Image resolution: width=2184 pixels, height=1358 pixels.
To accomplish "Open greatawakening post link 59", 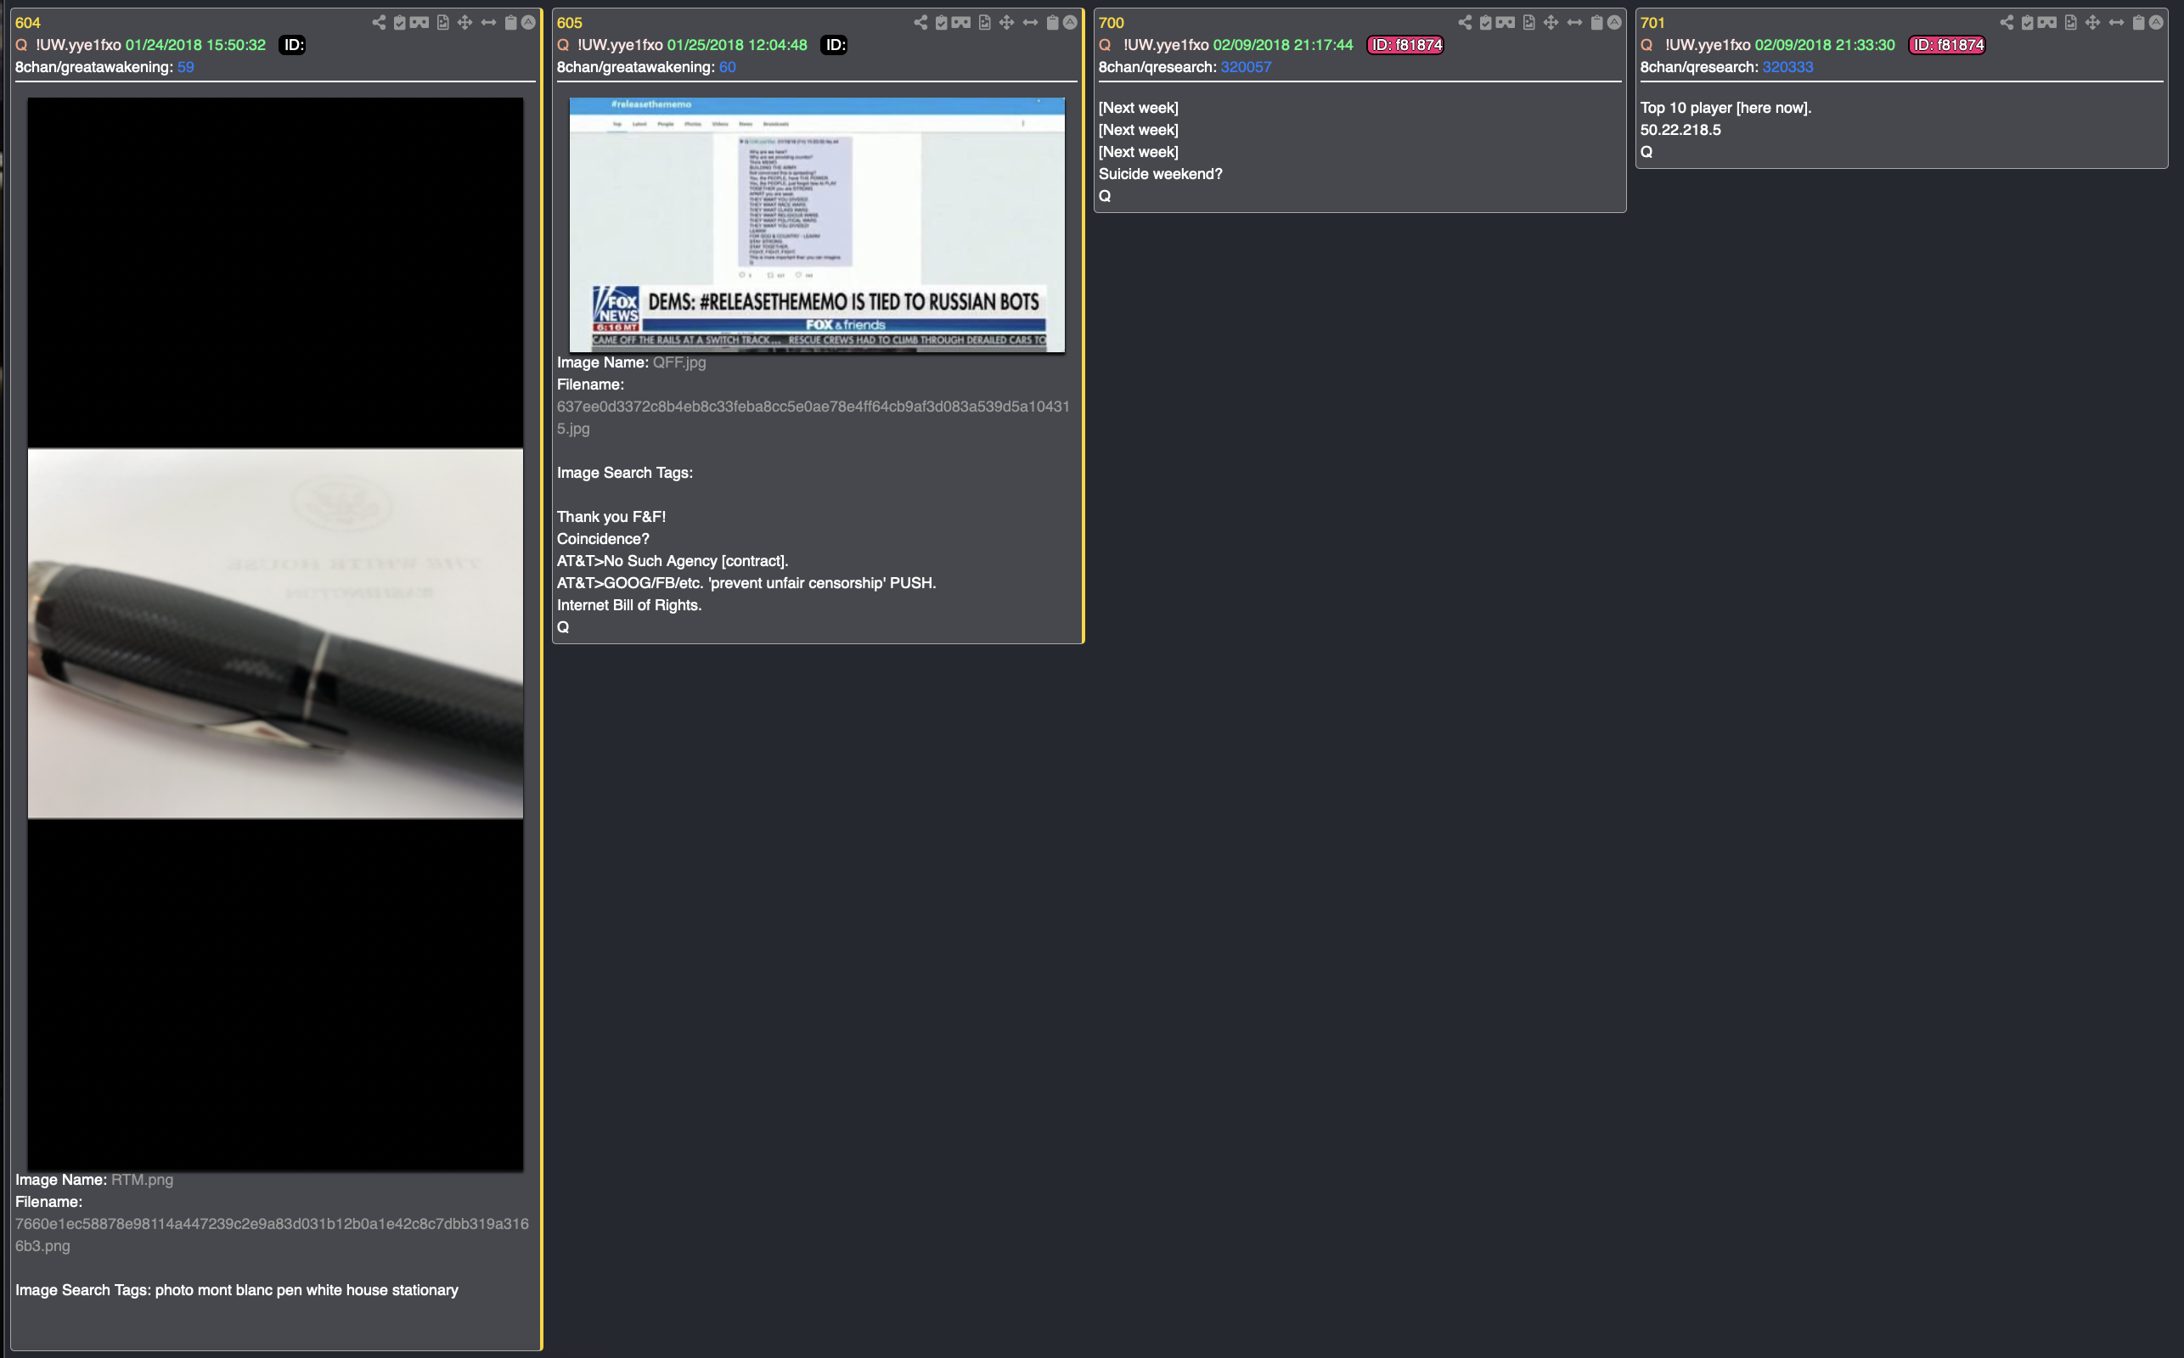I will coord(186,67).
